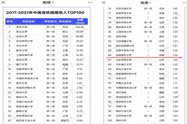Tap the right 高绩 > title link

pyautogui.click(x=146, y=3)
